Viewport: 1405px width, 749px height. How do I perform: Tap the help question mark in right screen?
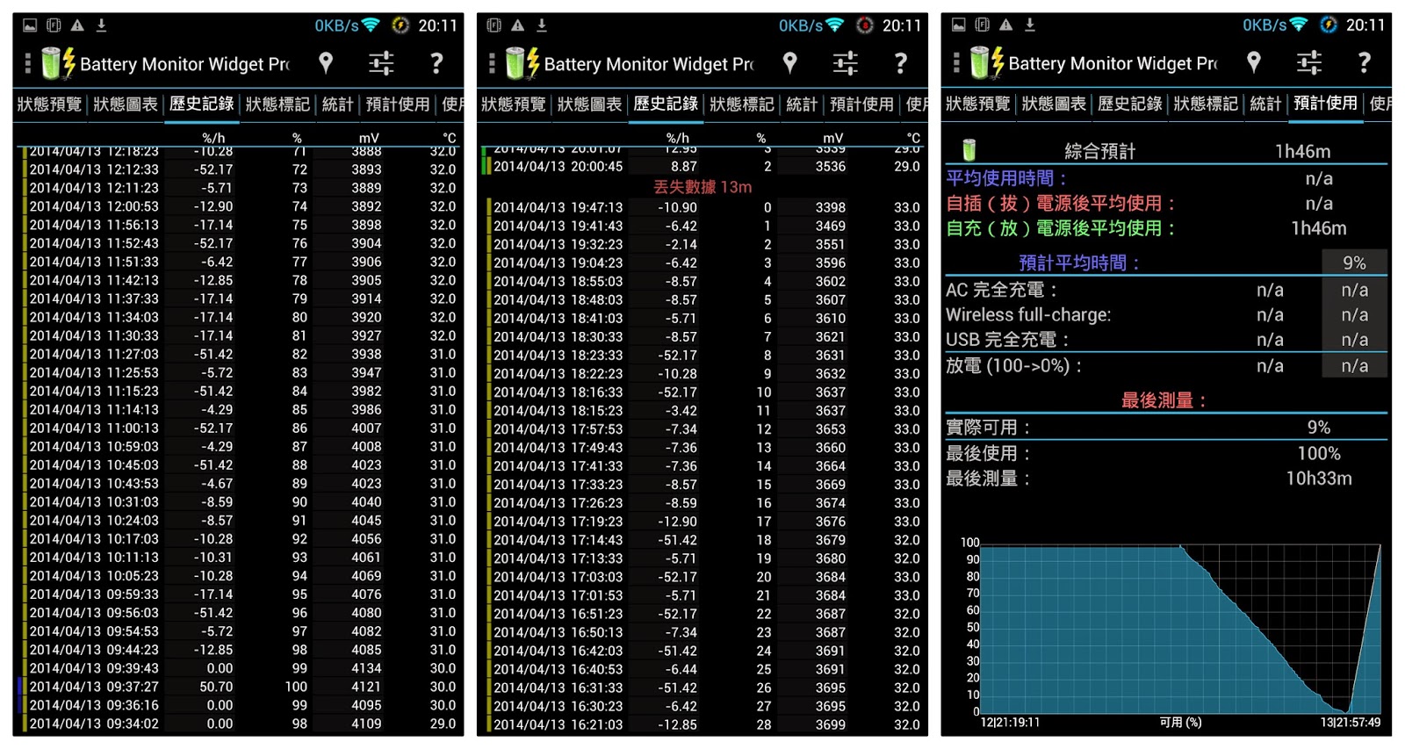pyautogui.click(x=1364, y=61)
